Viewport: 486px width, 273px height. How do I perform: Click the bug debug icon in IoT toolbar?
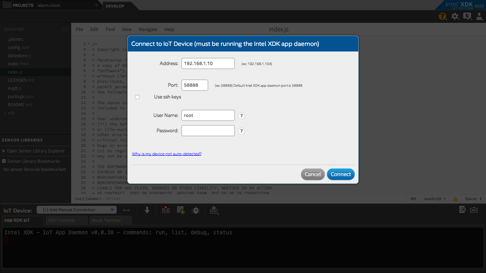point(195,210)
